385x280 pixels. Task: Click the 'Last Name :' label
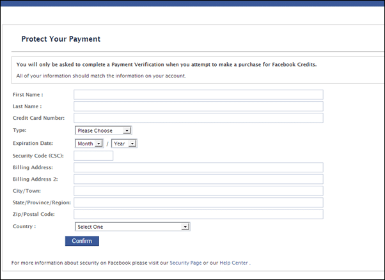27,106
